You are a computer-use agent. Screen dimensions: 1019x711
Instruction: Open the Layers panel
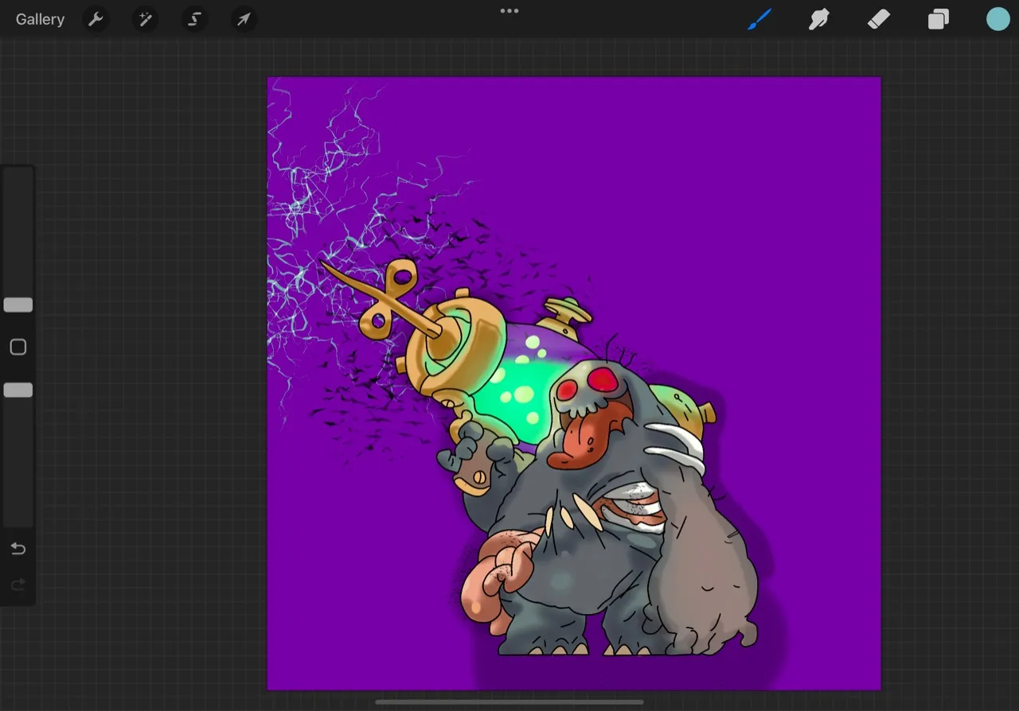[939, 19]
